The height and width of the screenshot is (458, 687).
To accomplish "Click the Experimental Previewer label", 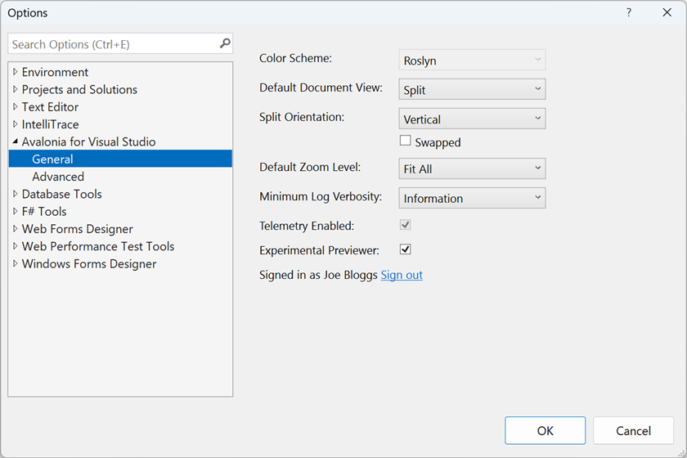I will click(319, 250).
